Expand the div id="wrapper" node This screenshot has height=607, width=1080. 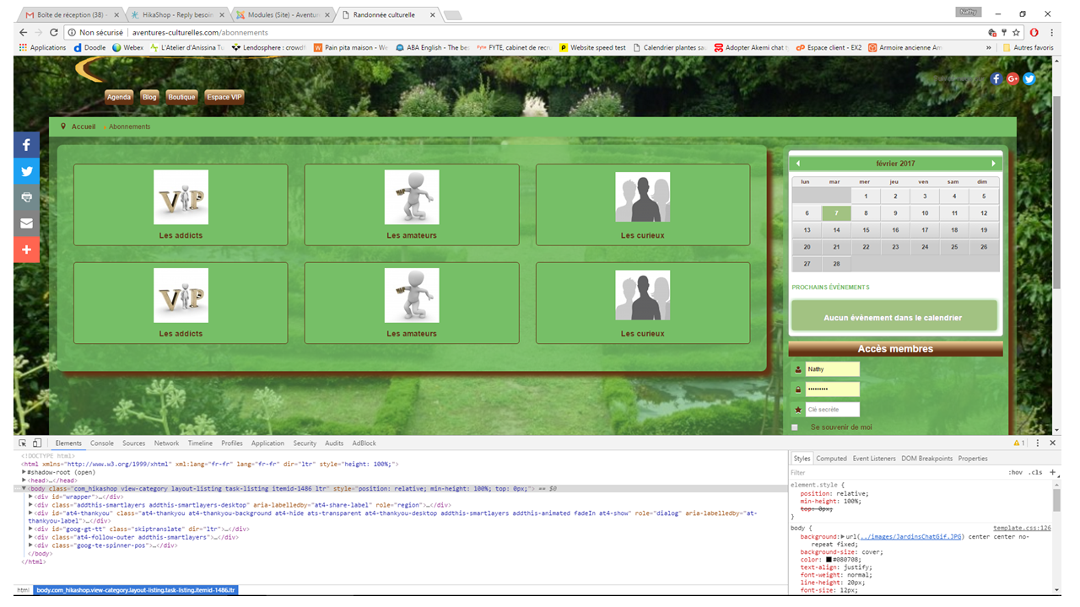(x=31, y=497)
